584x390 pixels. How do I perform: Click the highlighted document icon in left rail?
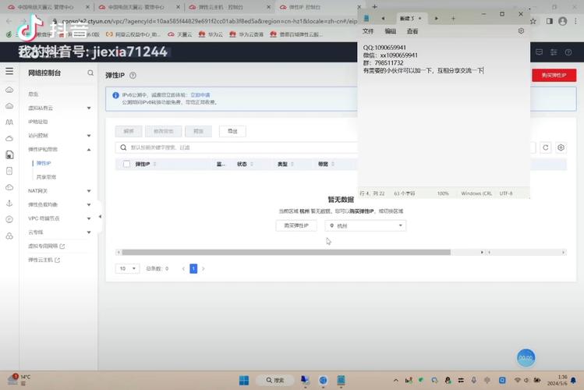[x=9, y=154]
